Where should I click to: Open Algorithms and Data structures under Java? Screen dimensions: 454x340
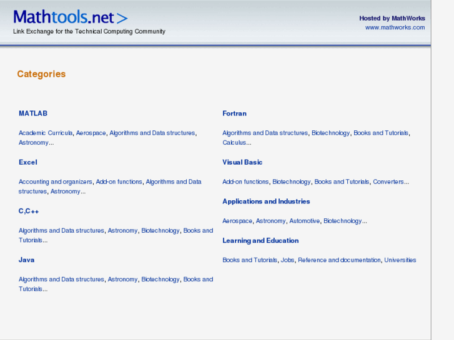[61, 279]
